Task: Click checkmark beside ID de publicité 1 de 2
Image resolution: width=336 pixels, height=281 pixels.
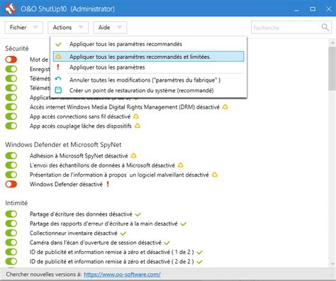Action: tap(199, 253)
